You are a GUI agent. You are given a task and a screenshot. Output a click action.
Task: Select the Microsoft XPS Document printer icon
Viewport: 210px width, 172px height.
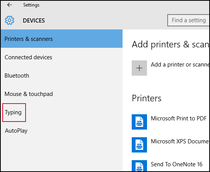pos(139,145)
